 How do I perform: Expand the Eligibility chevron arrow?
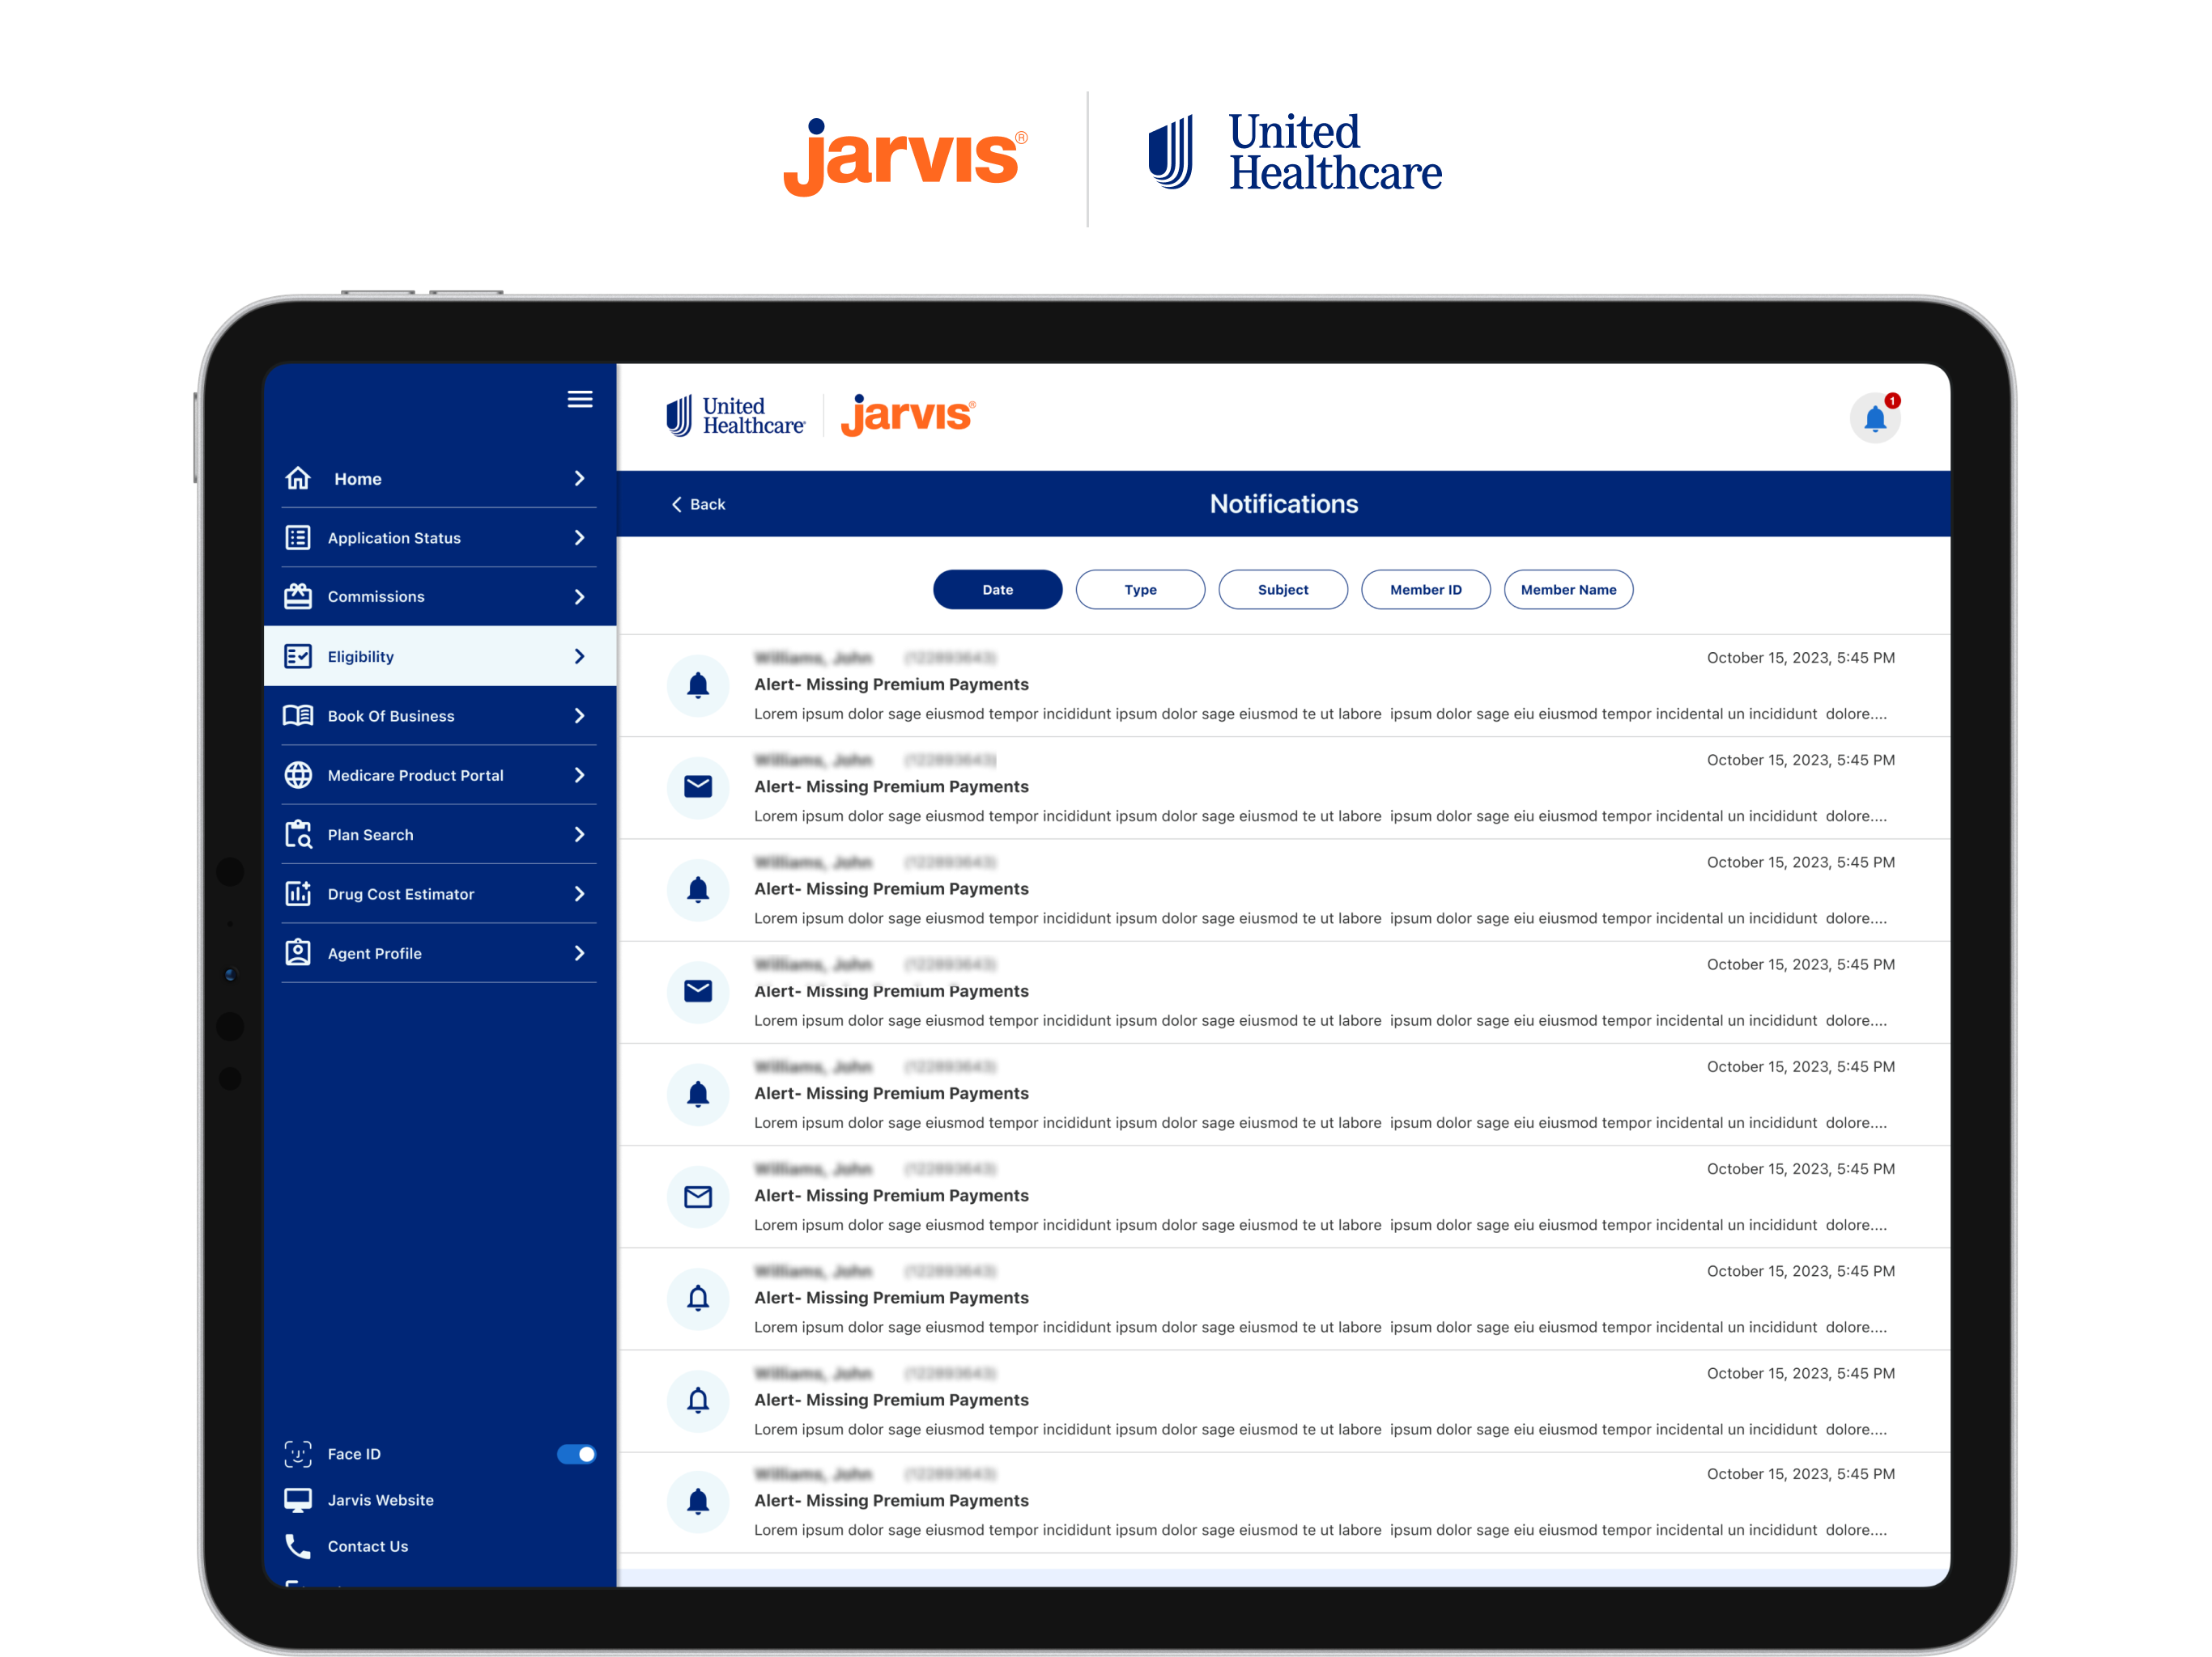579,657
